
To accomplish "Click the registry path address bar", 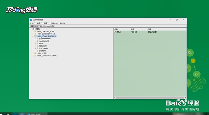I will pyautogui.click(x=108, y=26).
